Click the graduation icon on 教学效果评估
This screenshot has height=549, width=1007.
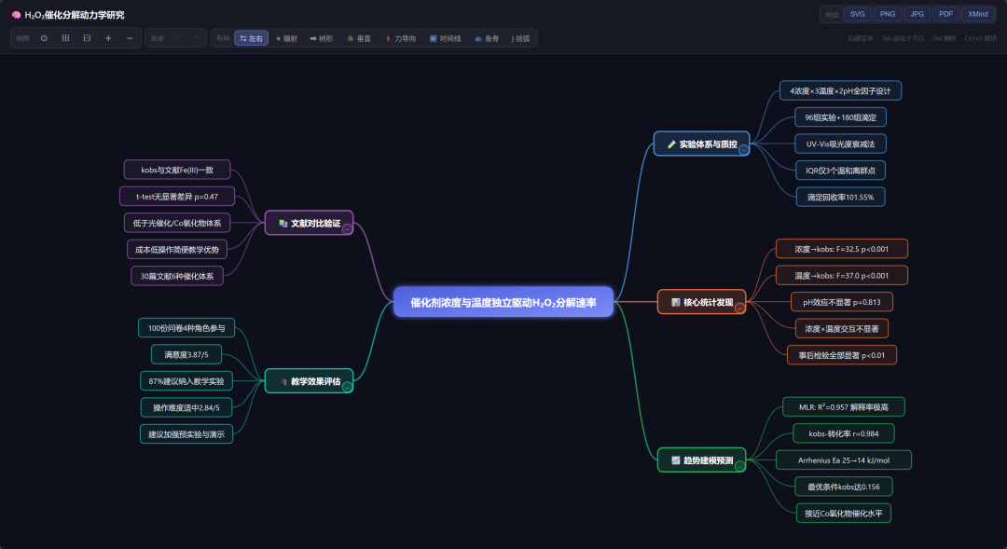283,381
